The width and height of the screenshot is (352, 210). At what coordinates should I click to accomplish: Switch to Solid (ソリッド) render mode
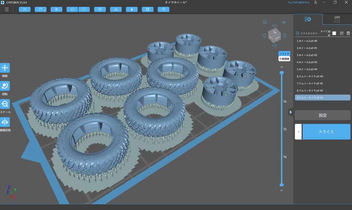point(284,54)
